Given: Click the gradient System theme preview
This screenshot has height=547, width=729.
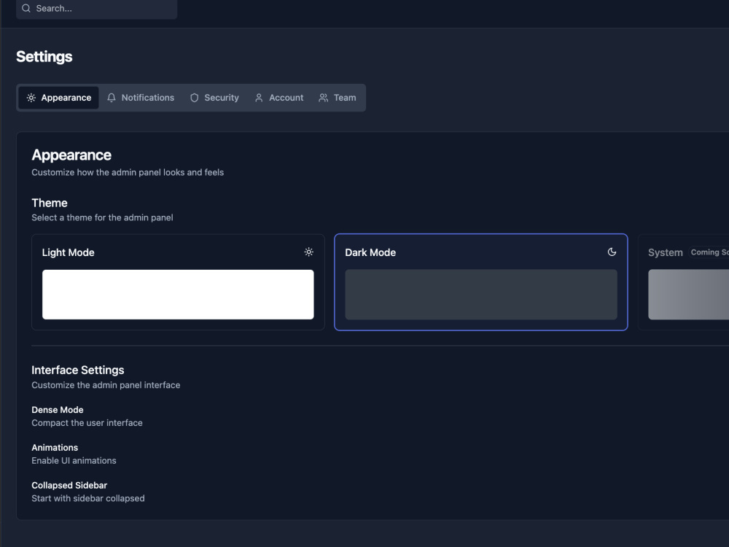Looking at the screenshot, I should pos(689,295).
